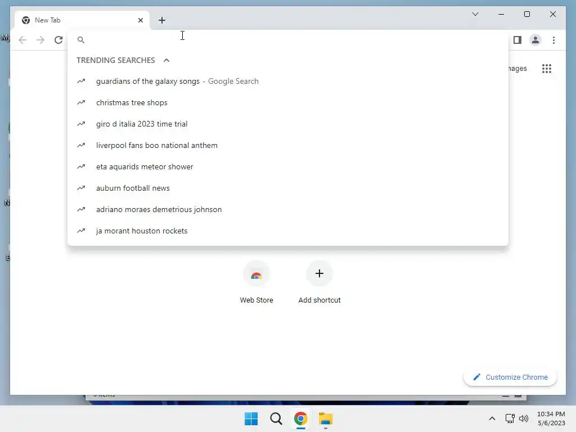The width and height of the screenshot is (576, 432).
Task: Open the clock showing 10:34 PM
Action: [x=551, y=418]
